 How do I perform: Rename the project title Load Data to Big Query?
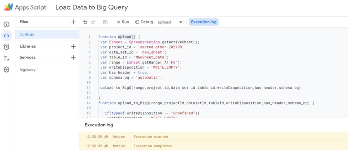[x=92, y=7]
